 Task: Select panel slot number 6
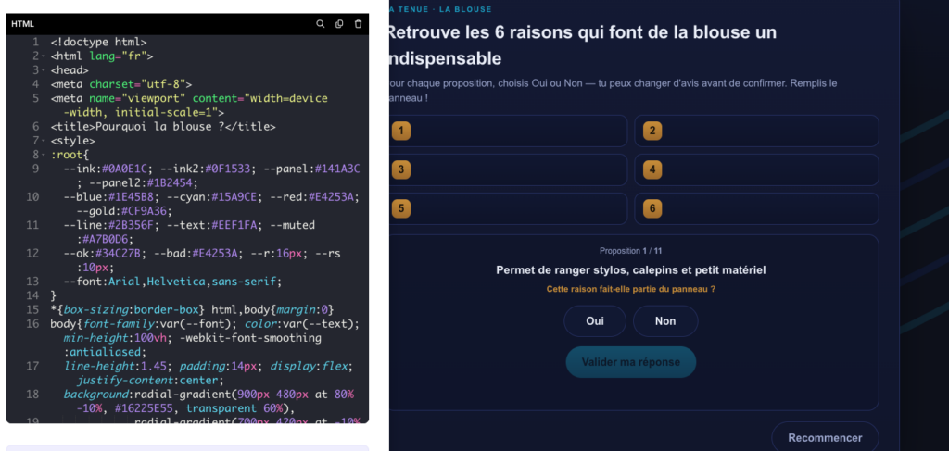tap(756, 209)
